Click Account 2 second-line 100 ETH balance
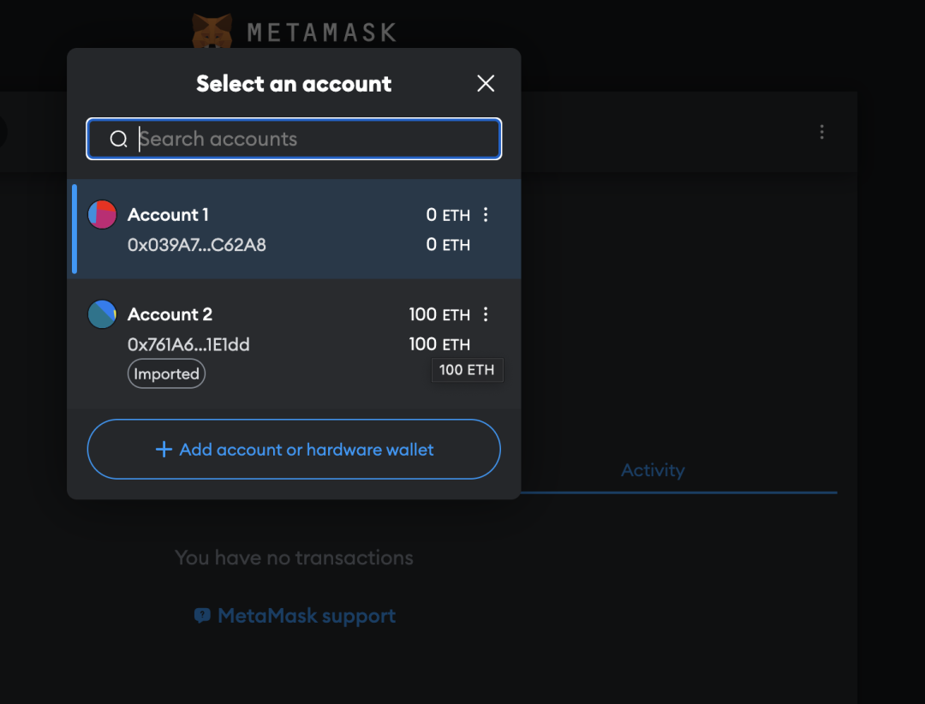925x704 pixels. click(439, 344)
